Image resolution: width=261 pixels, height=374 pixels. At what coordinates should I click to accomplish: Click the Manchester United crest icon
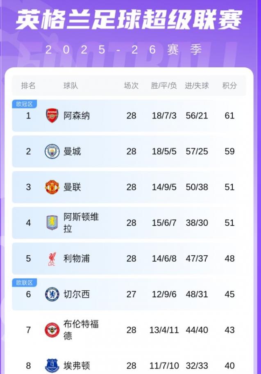pyautogui.click(x=52, y=187)
